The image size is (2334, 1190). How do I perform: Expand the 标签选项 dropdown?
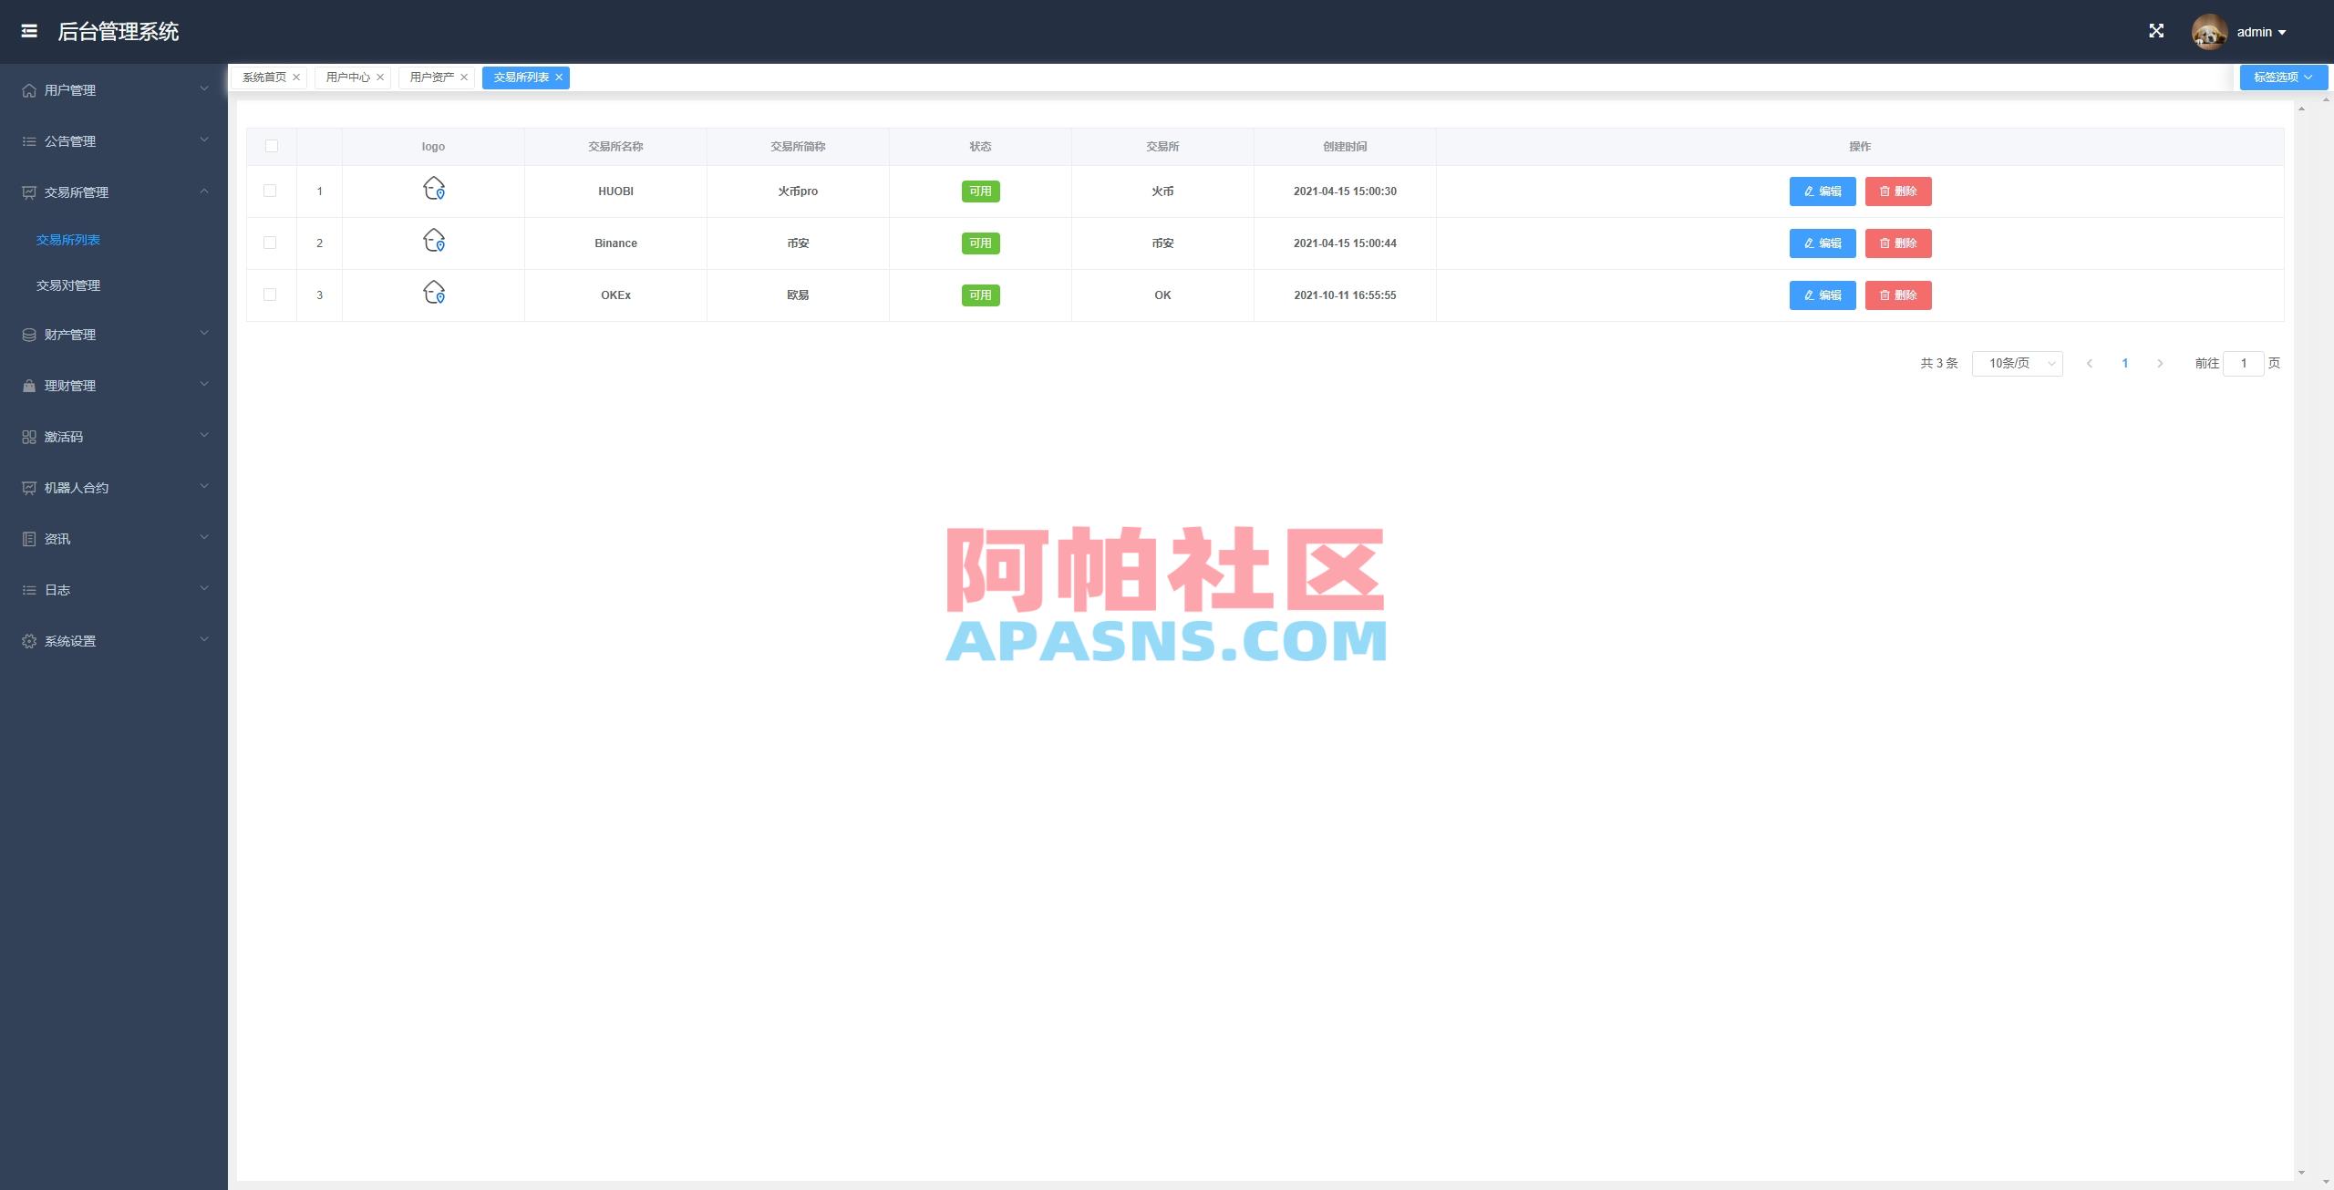point(2281,77)
